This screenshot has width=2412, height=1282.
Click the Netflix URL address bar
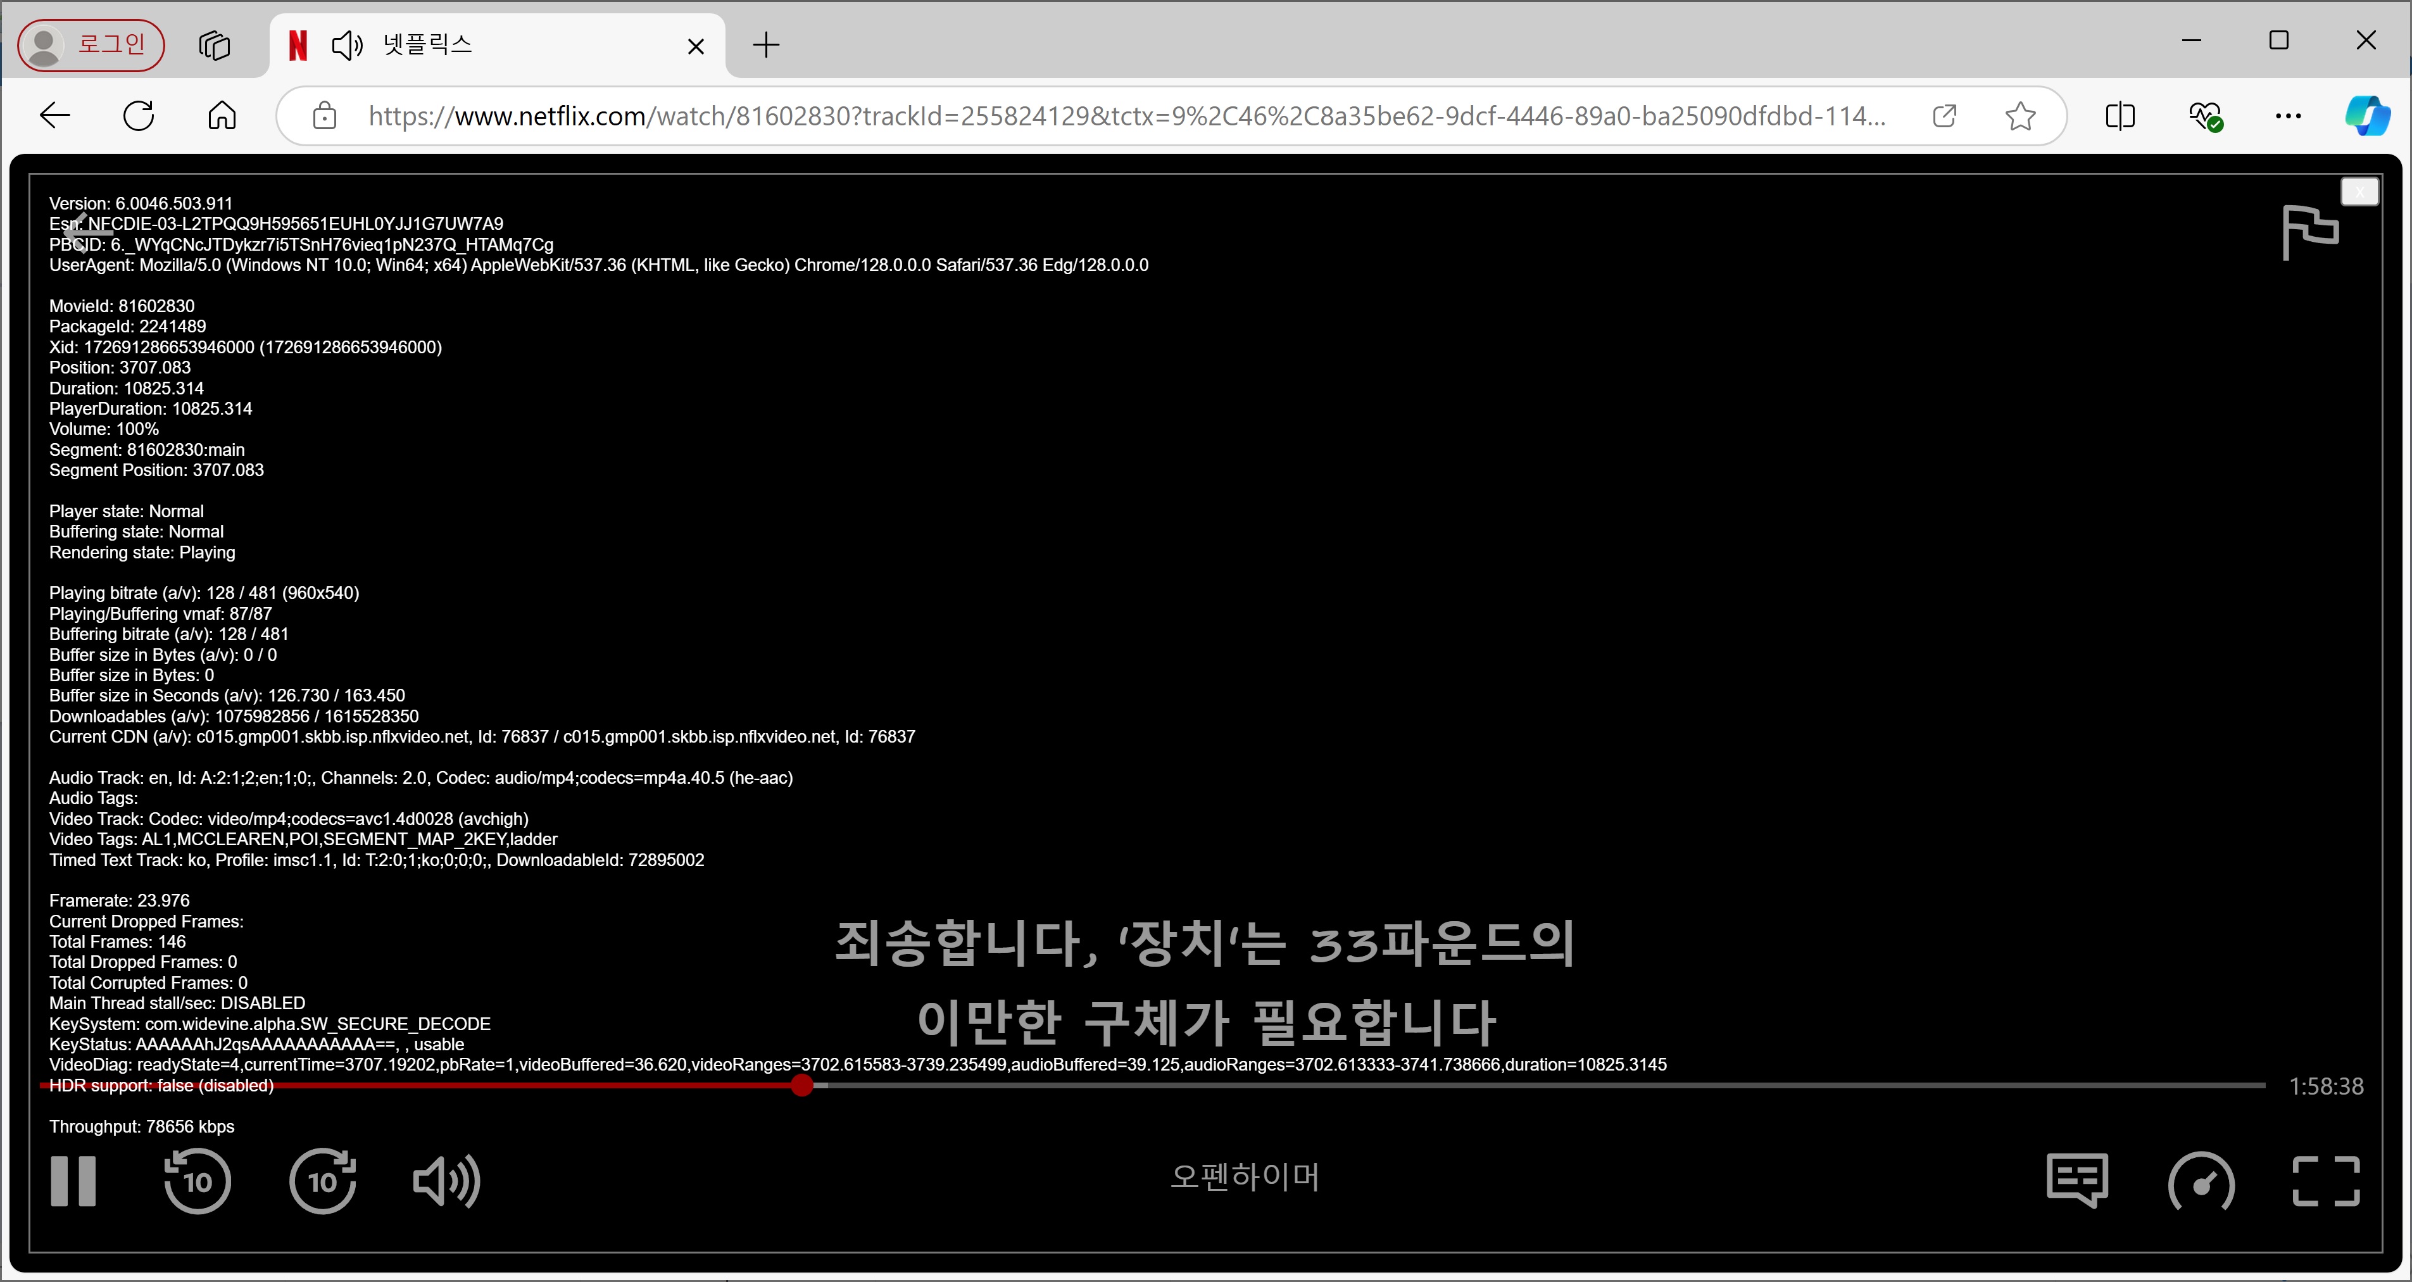[x=1126, y=116]
